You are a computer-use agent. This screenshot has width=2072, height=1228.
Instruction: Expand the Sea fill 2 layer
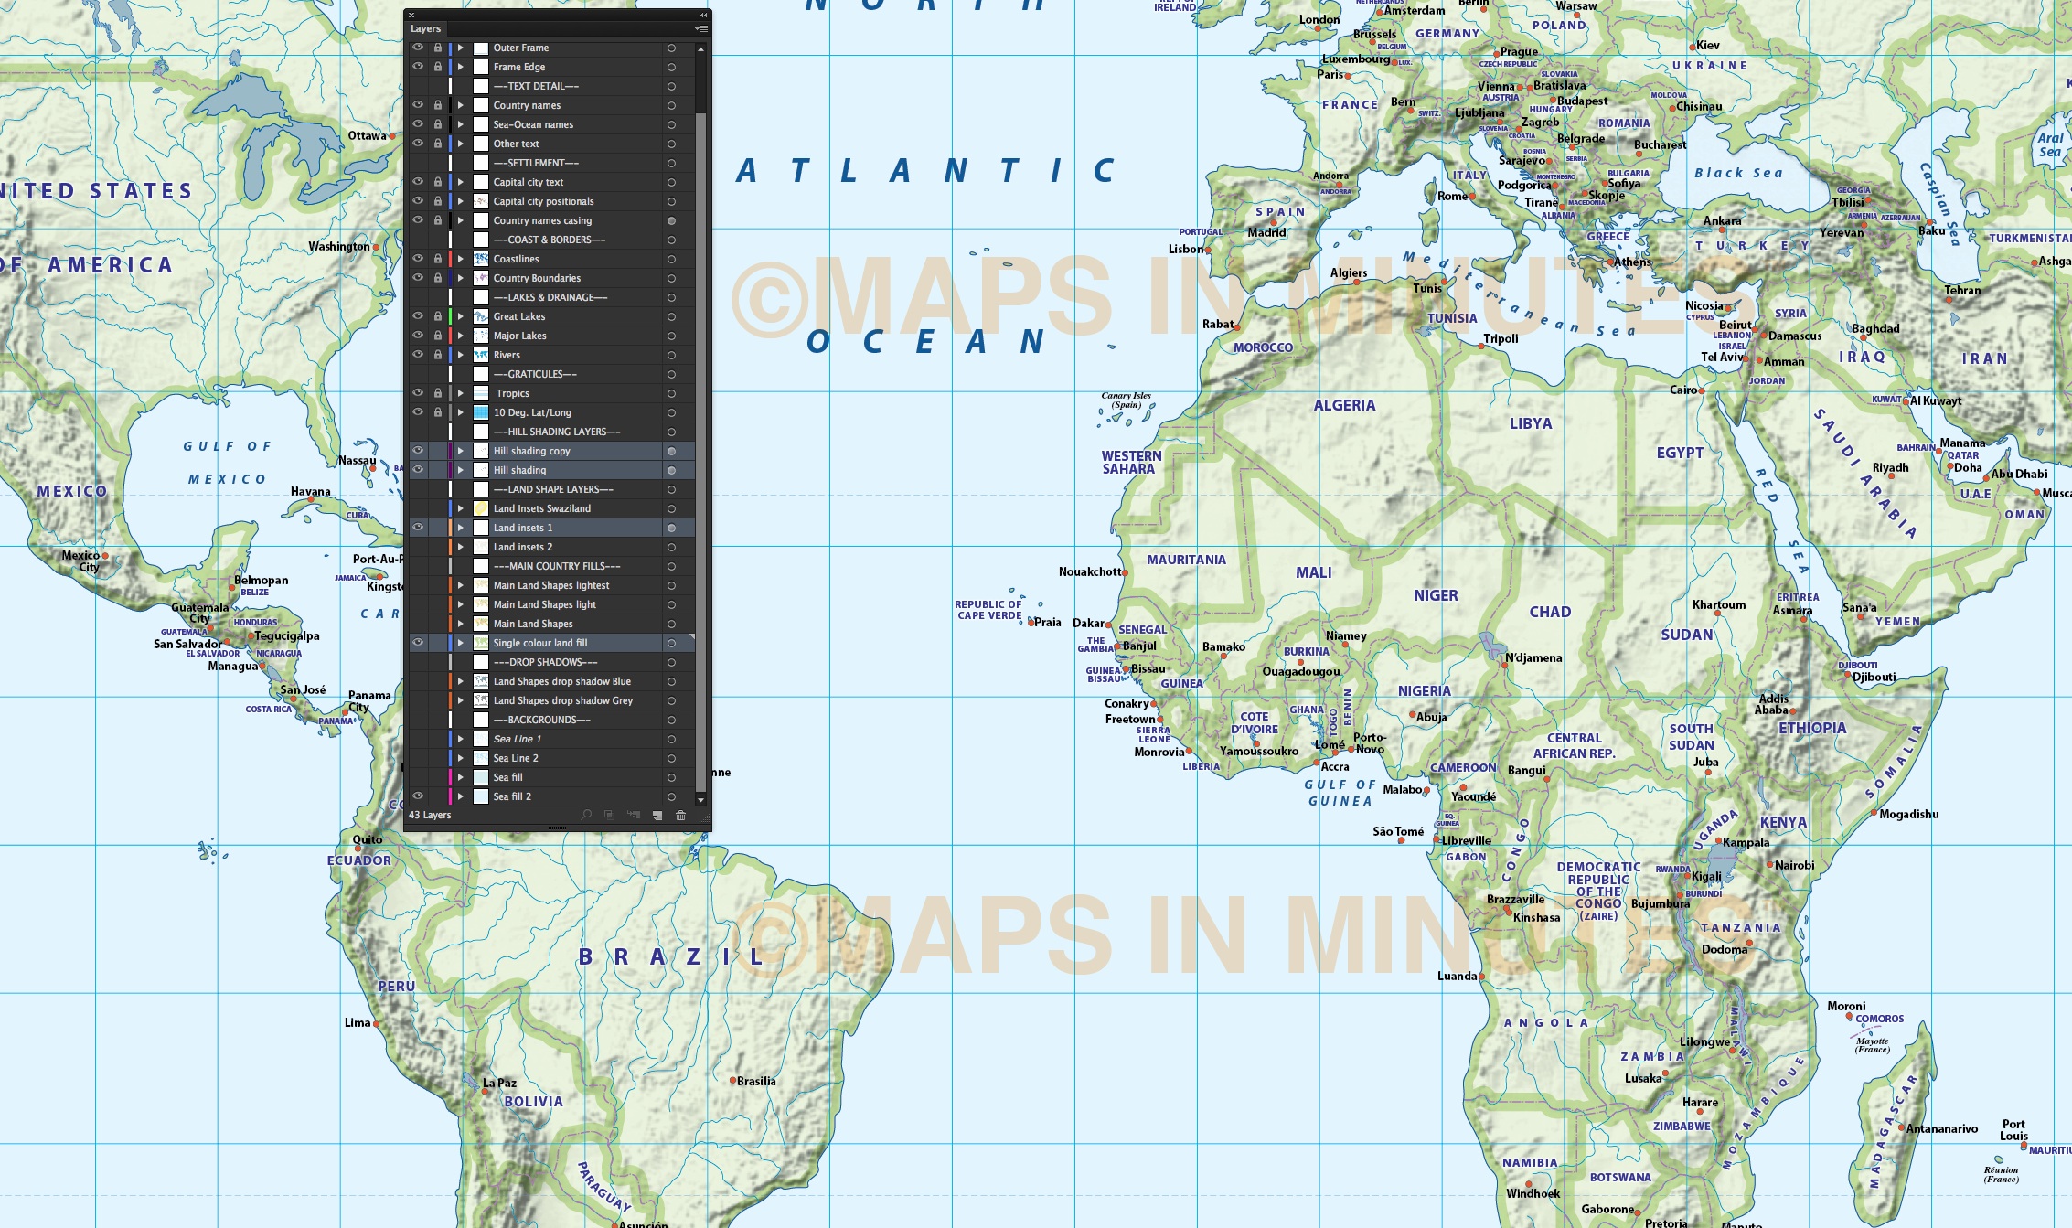pyautogui.click(x=461, y=796)
